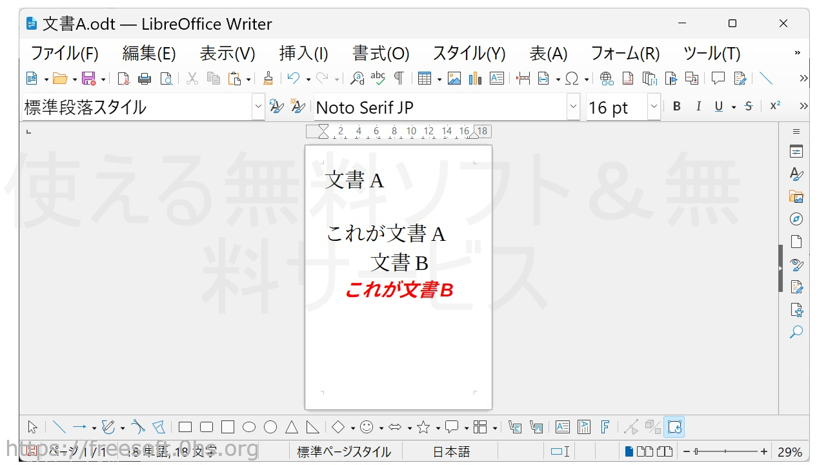The height and width of the screenshot is (465, 826).
Task: Select the Ellipse shape tool
Action: click(249, 427)
